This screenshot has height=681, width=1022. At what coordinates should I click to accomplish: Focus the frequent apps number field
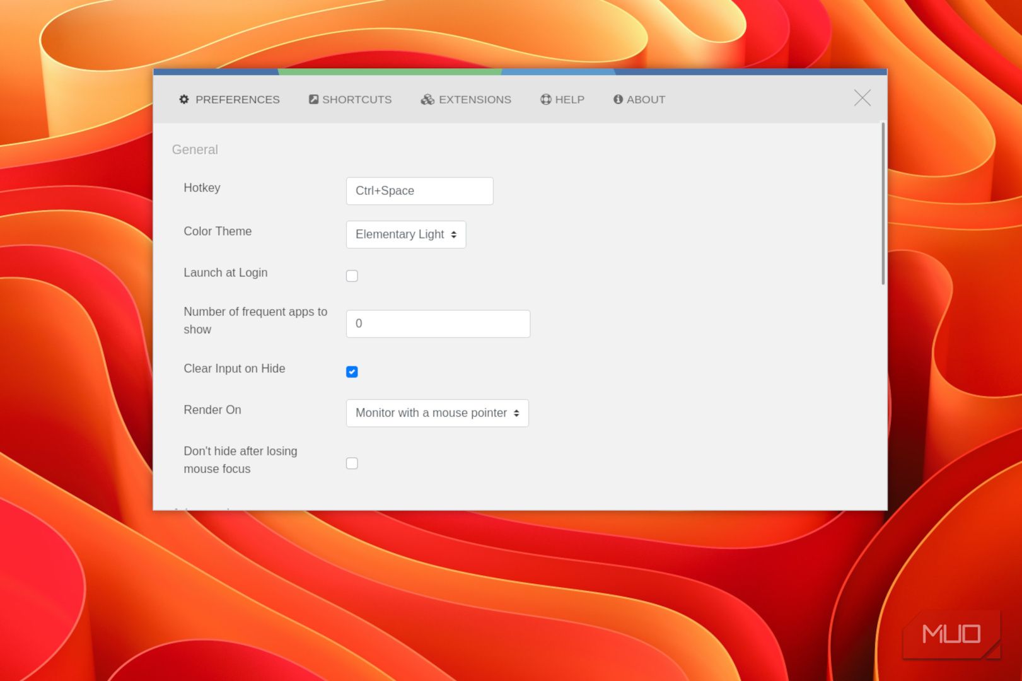point(438,324)
